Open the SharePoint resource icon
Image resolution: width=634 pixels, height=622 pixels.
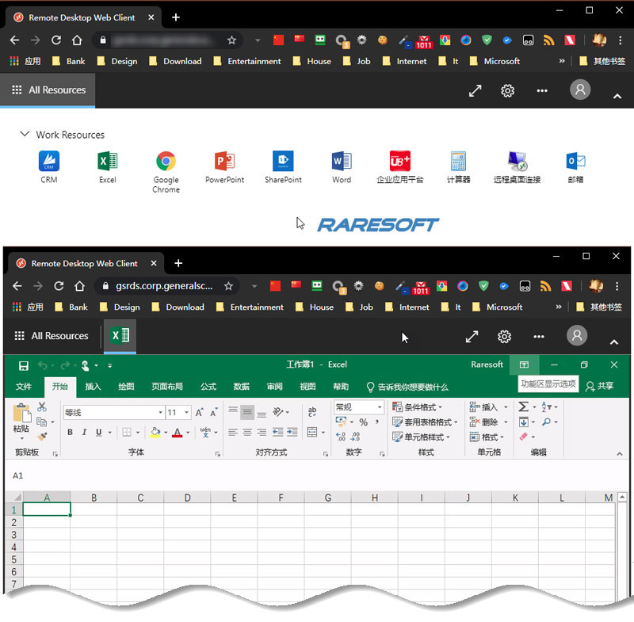283,162
